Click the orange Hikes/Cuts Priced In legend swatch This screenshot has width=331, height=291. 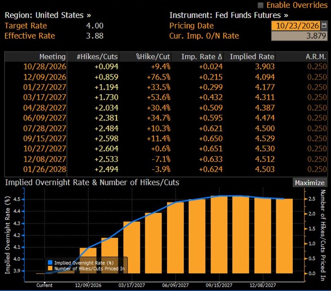pos(50,268)
